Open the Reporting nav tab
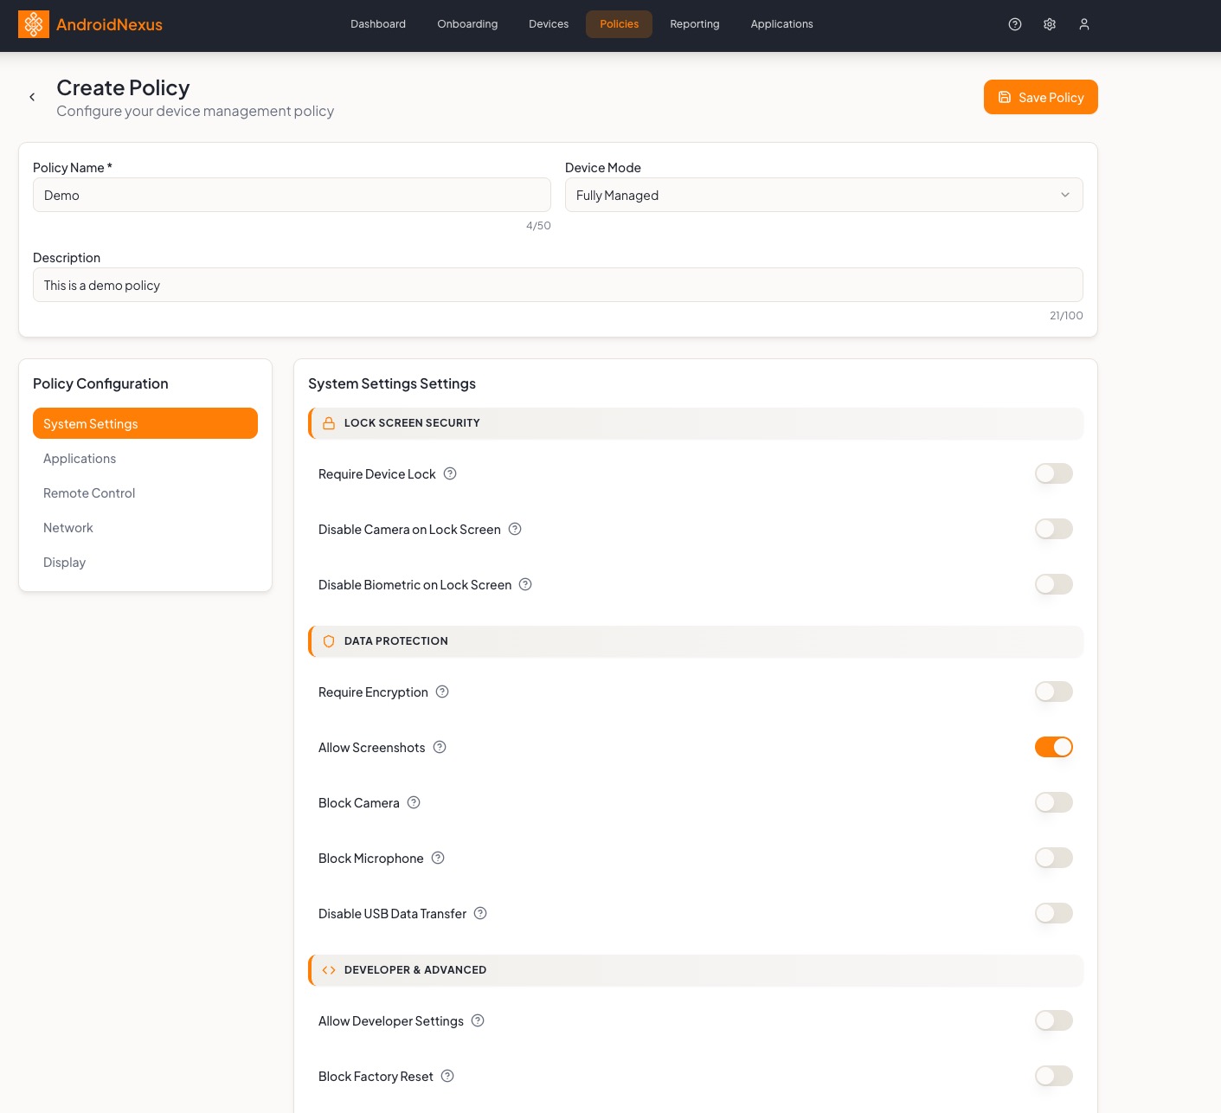The height and width of the screenshot is (1113, 1221). (695, 24)
